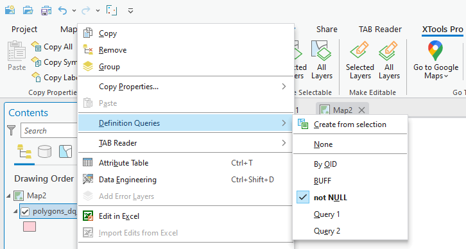Click the Open Project folder icon
The image size is (466, 249).
click(28, 10)
